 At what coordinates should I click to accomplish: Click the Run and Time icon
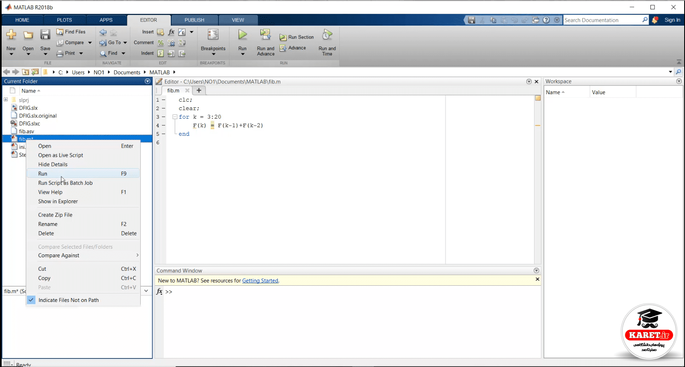tap(327, 35)
